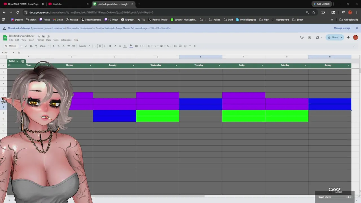Image resolution: width=361 pixels, height=203 pixels.
Task: Dismiss the storage warning banner
Action: click(357, 28)
